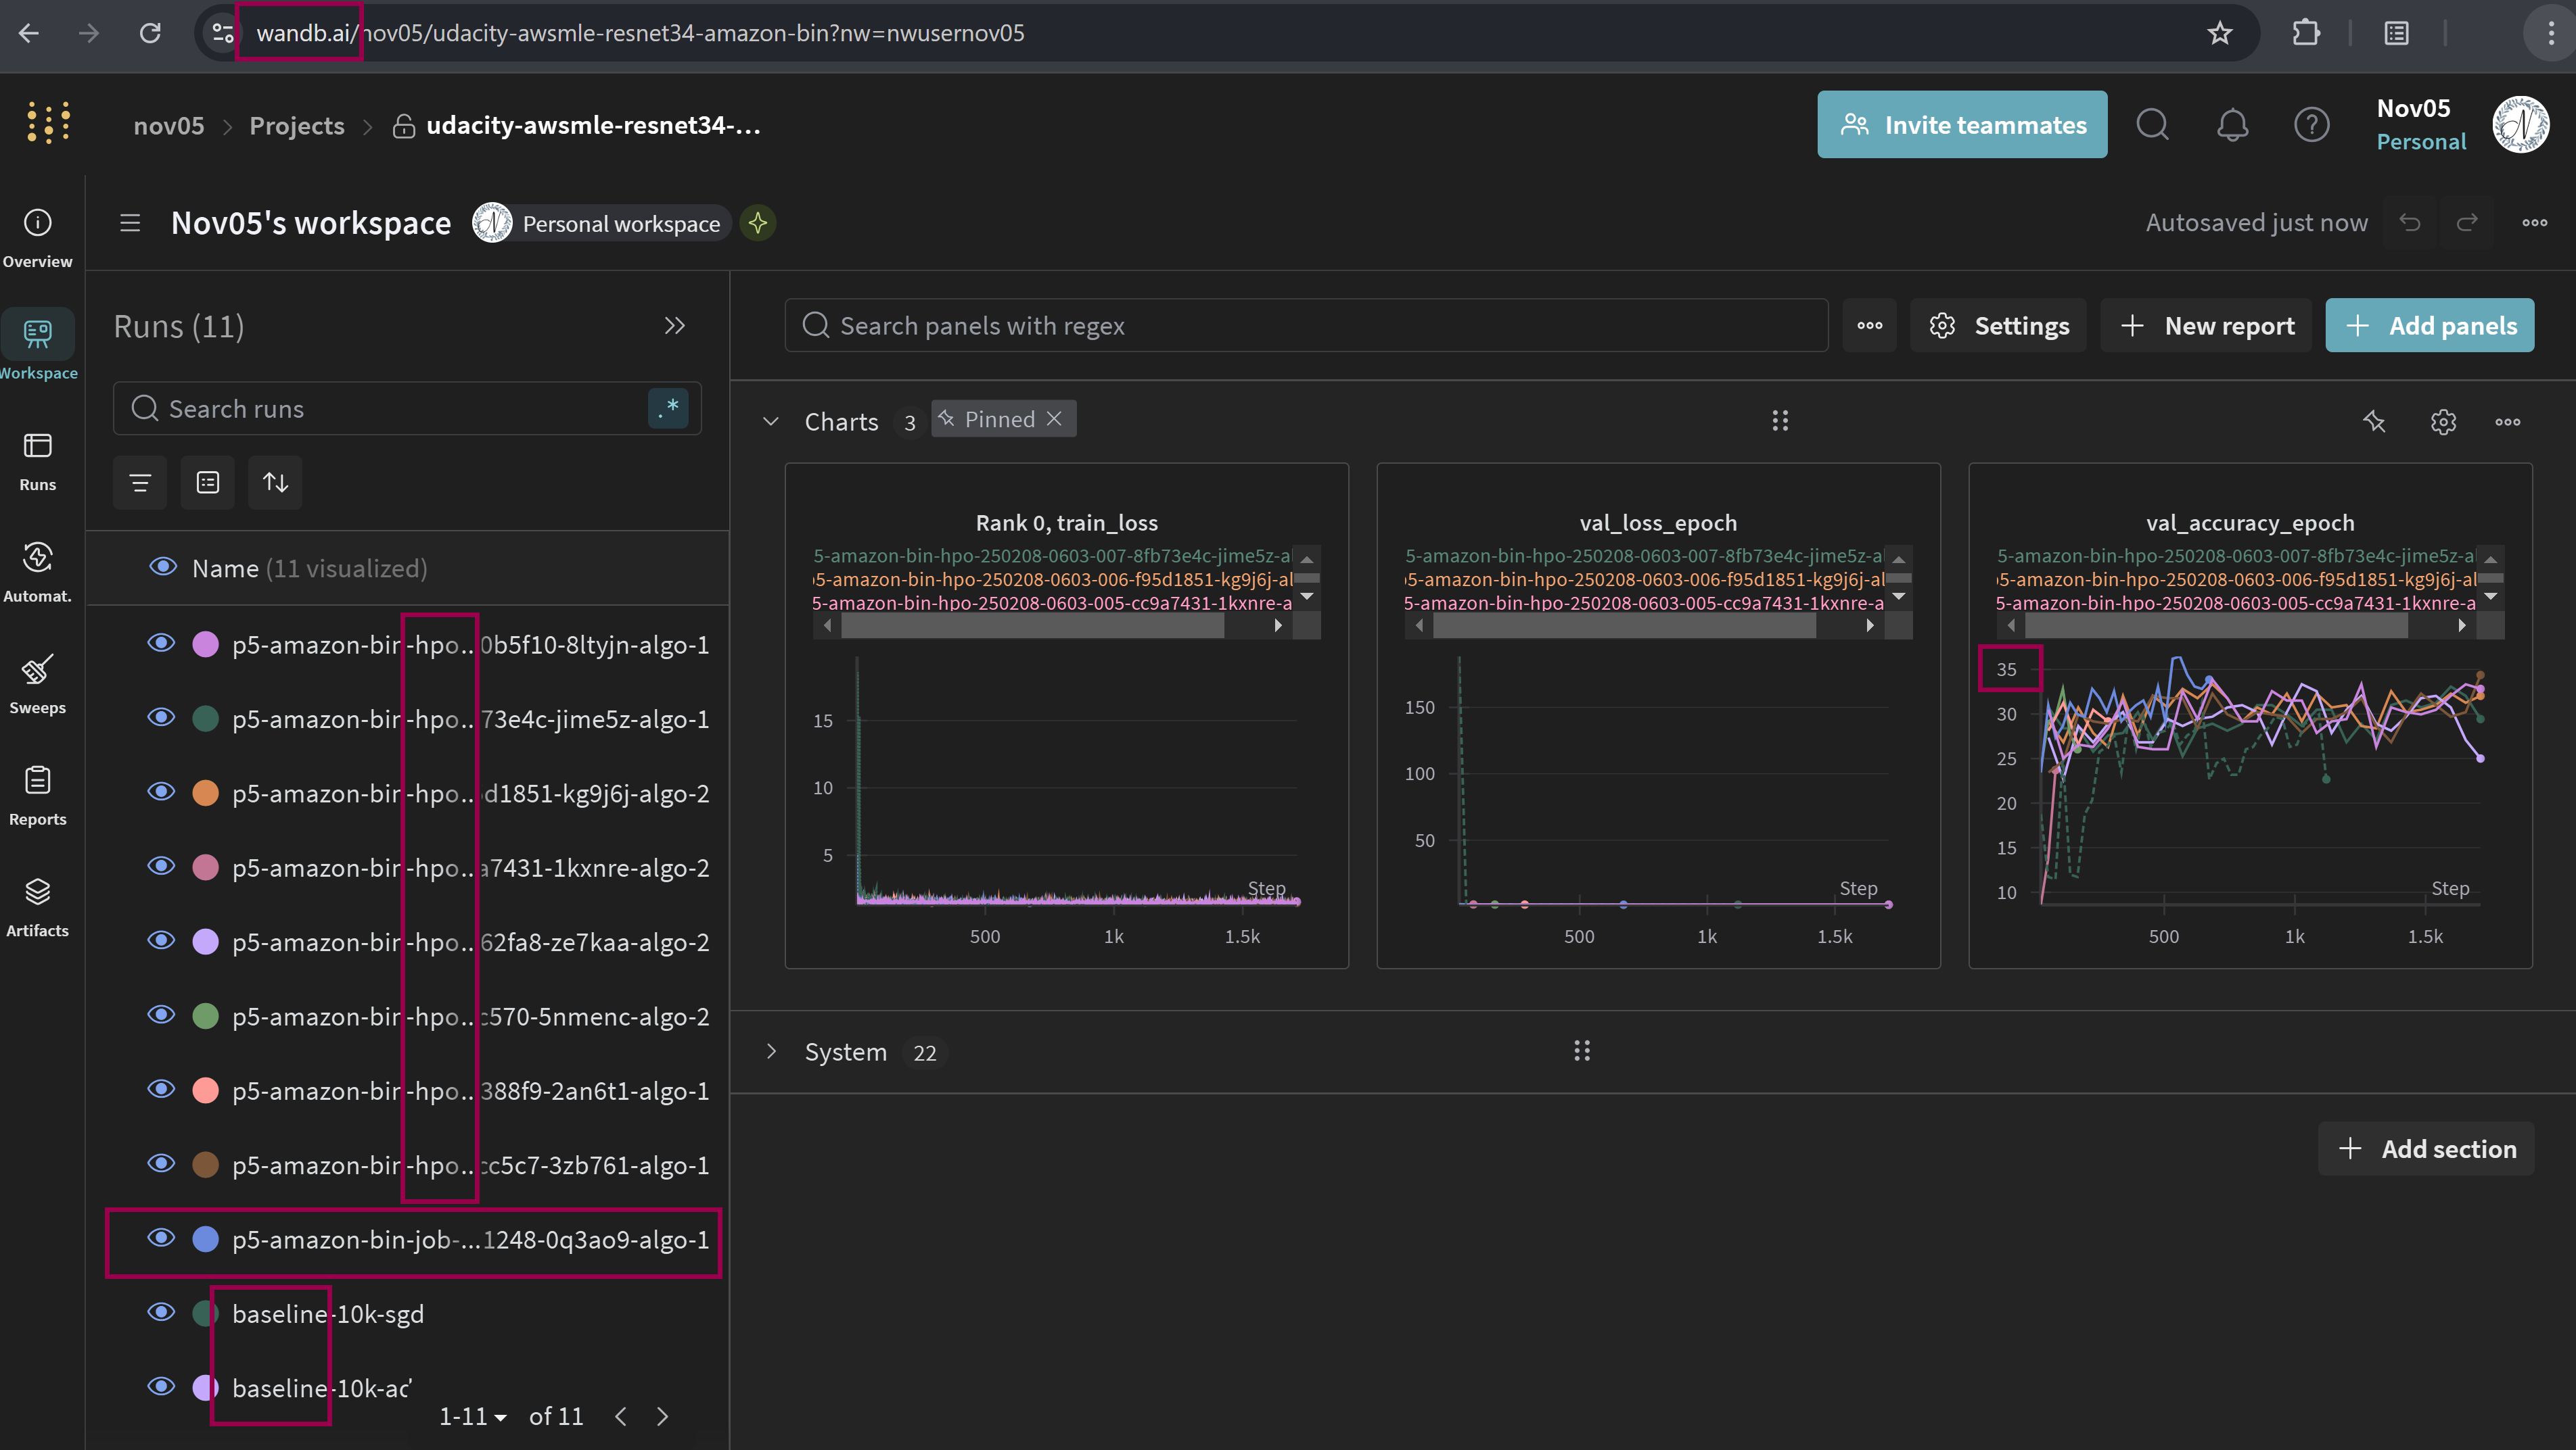Collapse the Charts section
2576x1450 pixels.
[771, 420]
